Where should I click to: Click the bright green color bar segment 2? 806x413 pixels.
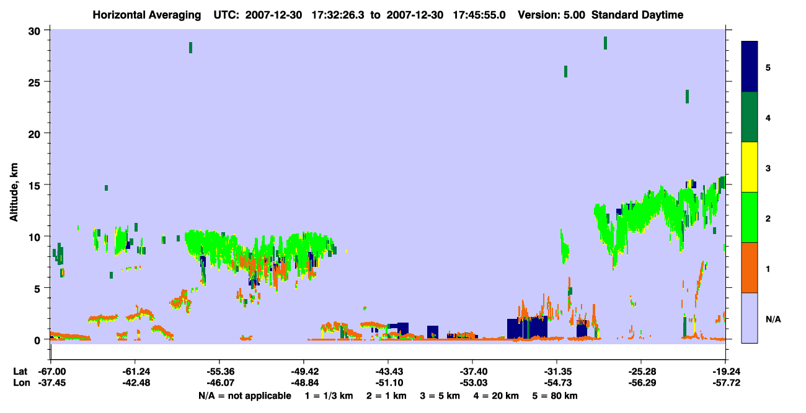pos(750,217)
